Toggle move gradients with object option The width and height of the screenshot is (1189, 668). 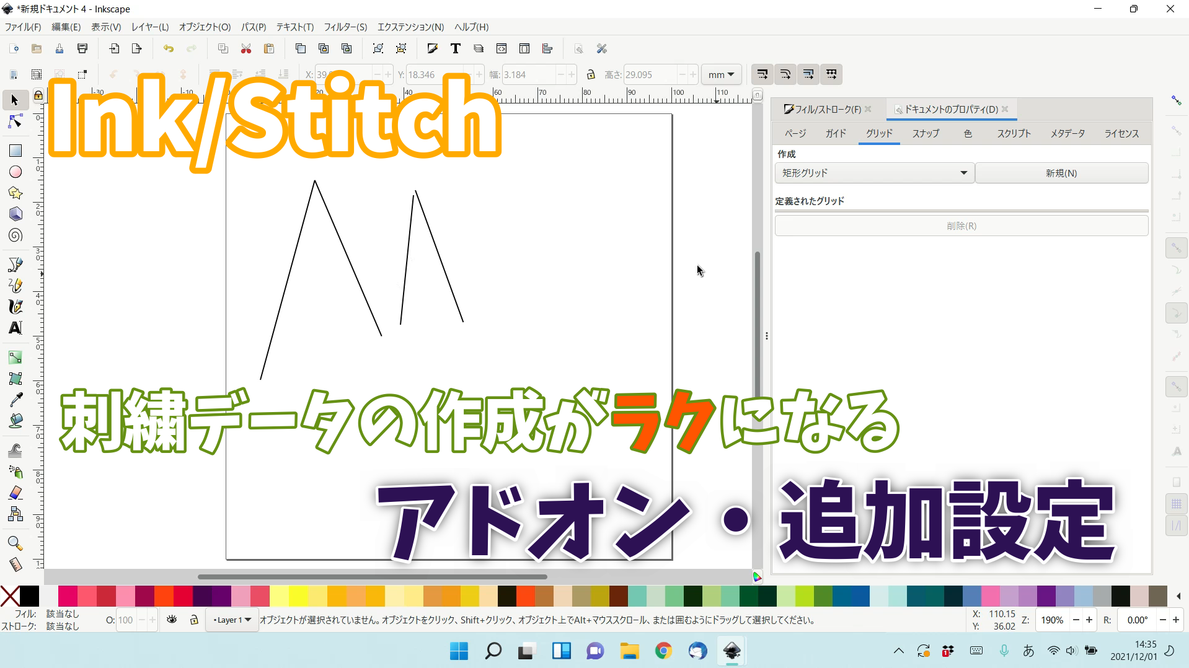[x=808, y=74]
